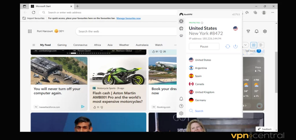Dislike the Aston Martin motorcycle article
The image size is (296, 140).
coord(101,107)
